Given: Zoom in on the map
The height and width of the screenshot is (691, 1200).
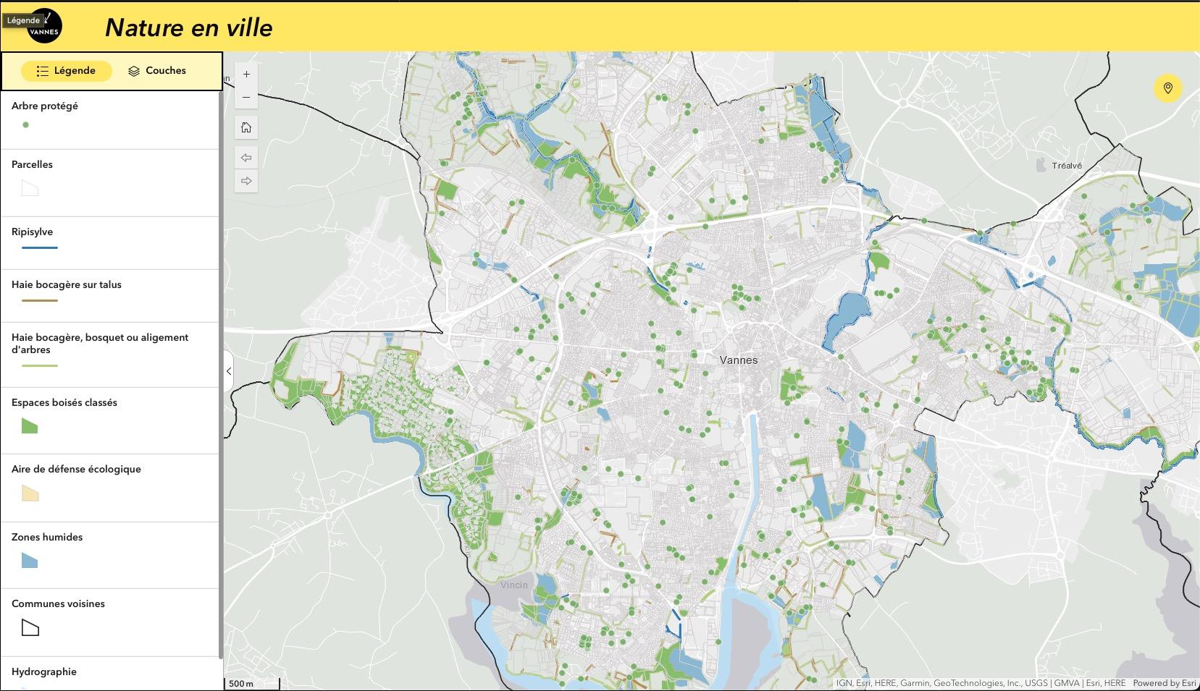Looking at the screenshot, I should click(x=246, y=75).
